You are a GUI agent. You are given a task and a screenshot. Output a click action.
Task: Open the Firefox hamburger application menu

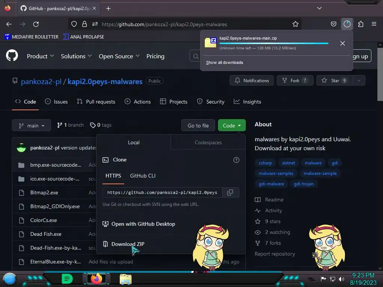coord(374,24)
